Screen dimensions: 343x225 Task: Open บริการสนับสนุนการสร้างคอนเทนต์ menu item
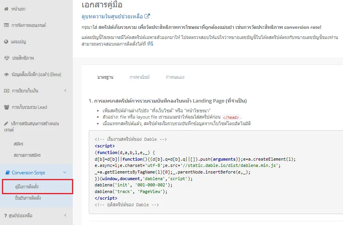click(32, 126)
